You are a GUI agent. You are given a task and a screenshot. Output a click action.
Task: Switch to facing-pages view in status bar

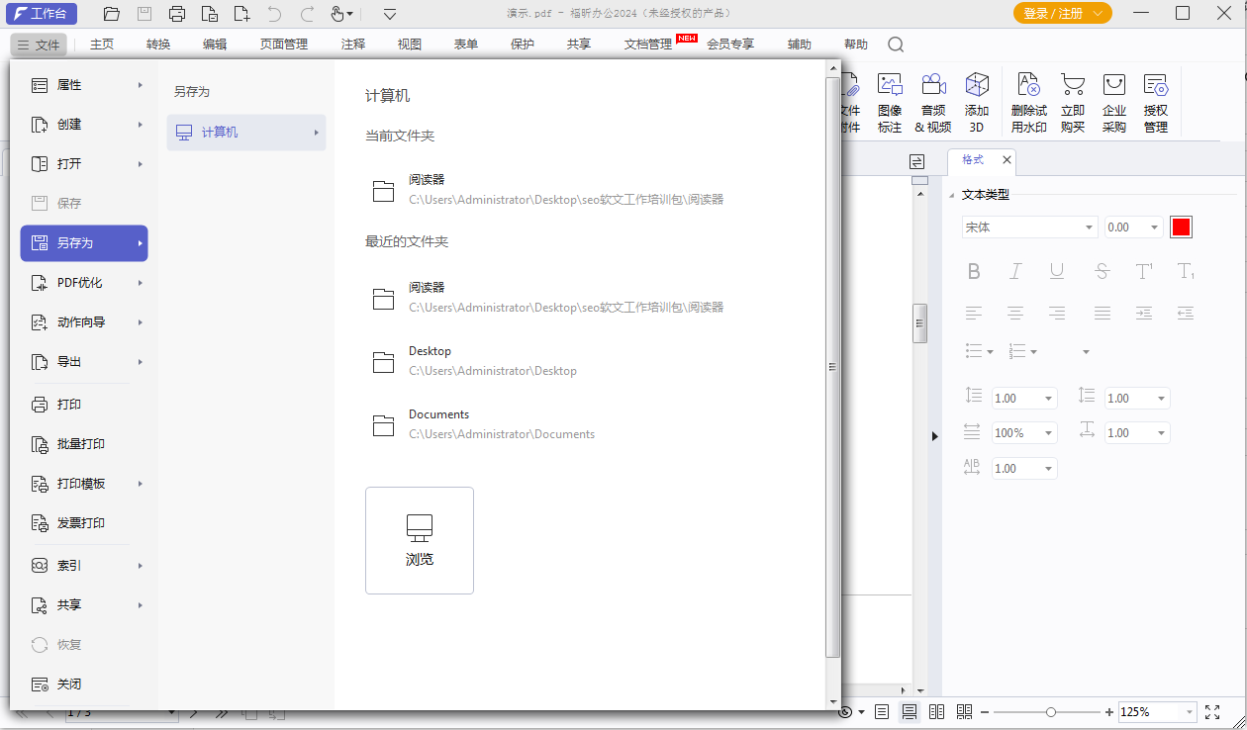coord(936,711)
